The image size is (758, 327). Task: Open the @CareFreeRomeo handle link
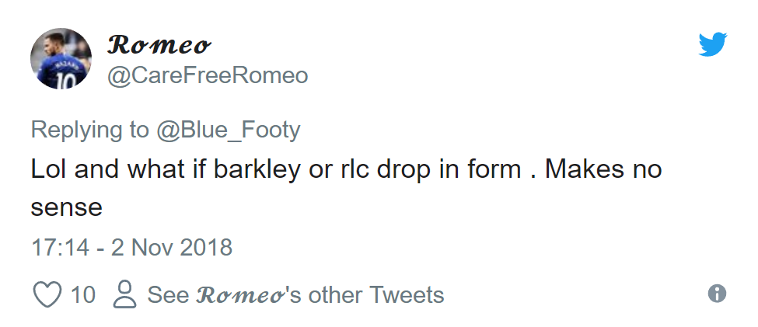[x=208, y=75]
